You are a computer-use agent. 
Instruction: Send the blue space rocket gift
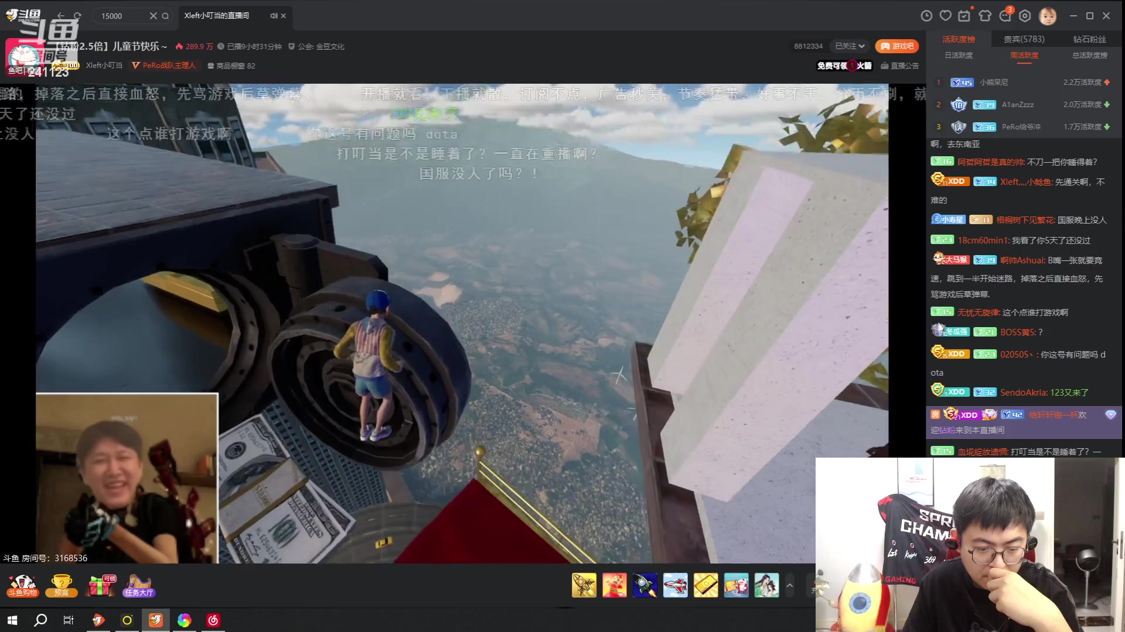pos(645,585)
